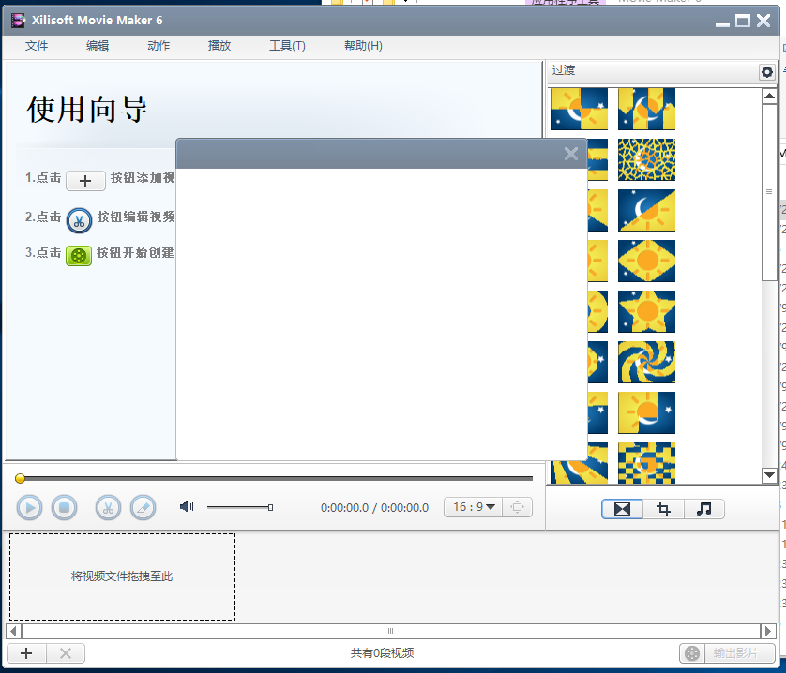The width and height of the screenshot is (786, 673).
Task: Click the speaker icon to mute preview audio
Action: [186, 506]
